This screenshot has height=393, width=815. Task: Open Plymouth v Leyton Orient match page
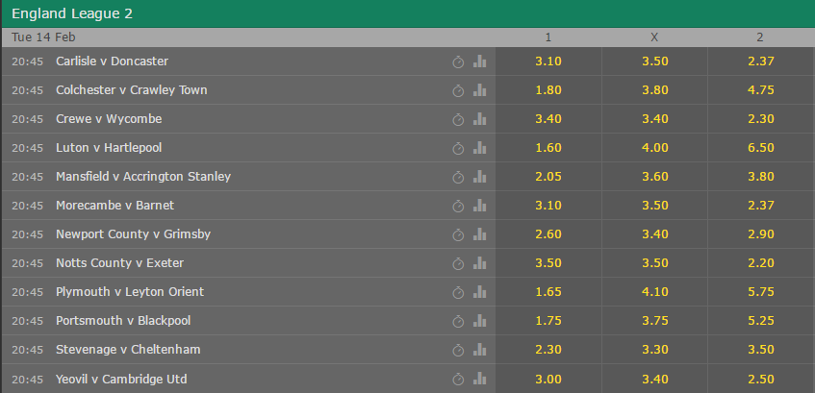coord(130,292)
